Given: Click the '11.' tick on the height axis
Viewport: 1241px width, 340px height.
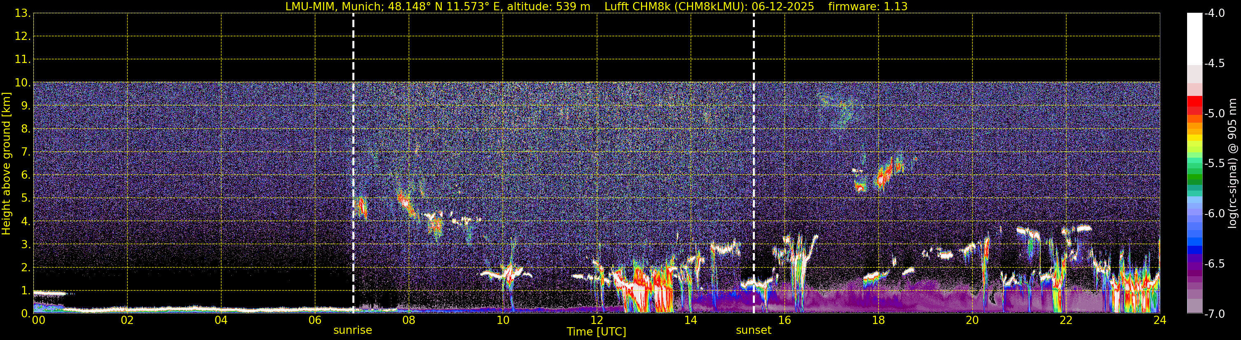Looking at the screenshot, I should point(23,60).
